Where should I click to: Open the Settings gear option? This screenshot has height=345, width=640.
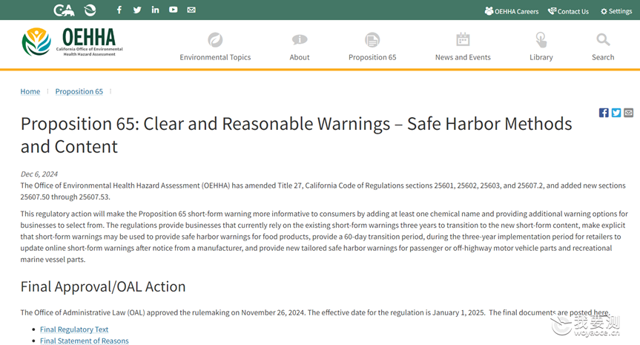pyautogui.click(x=616, y=11)
